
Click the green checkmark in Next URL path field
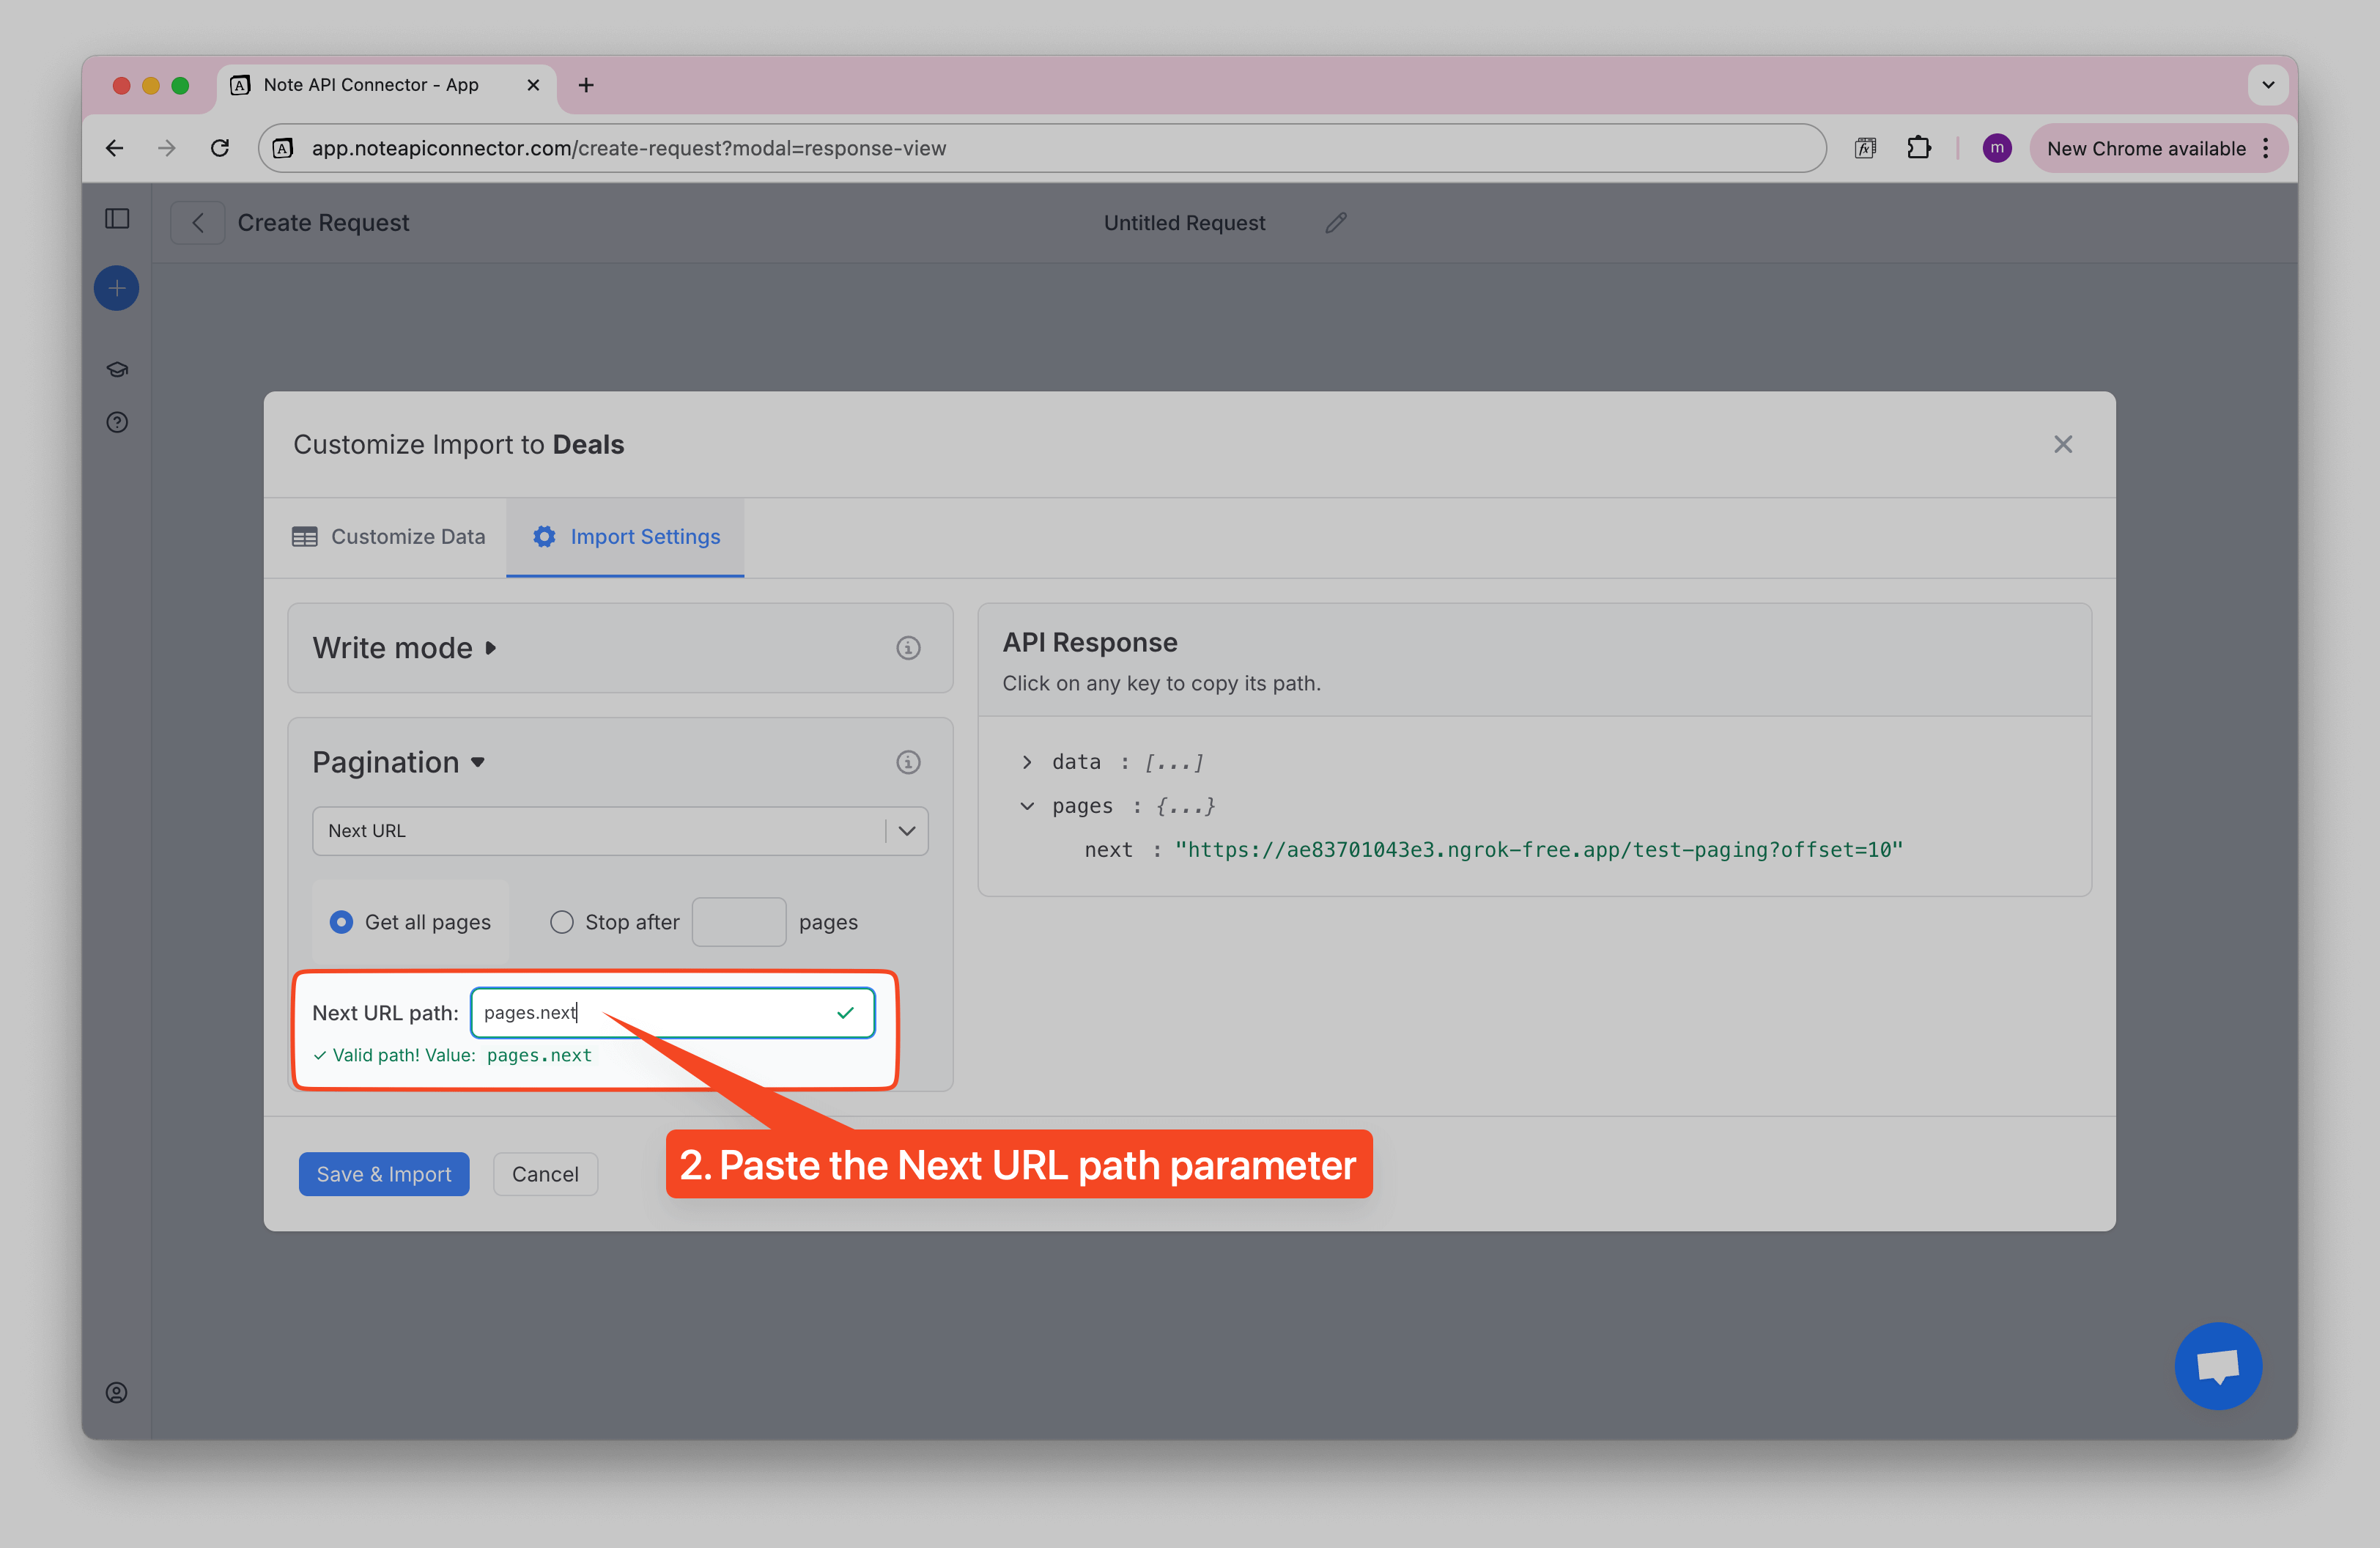(845, 1012)
